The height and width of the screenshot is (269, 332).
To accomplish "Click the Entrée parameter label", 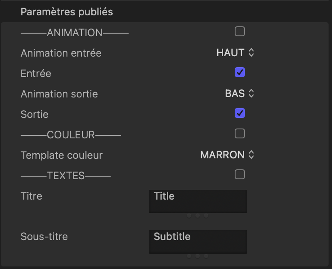I will [36, 74].
